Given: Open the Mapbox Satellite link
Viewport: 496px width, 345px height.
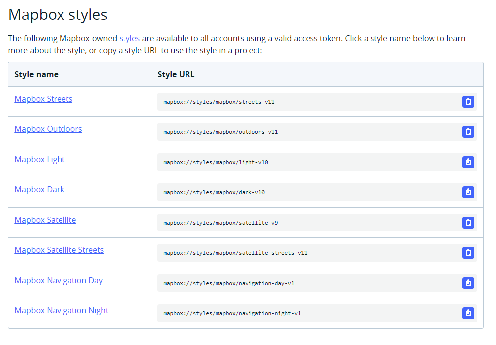Looking at the screenshot, I should tap(45, 220).
